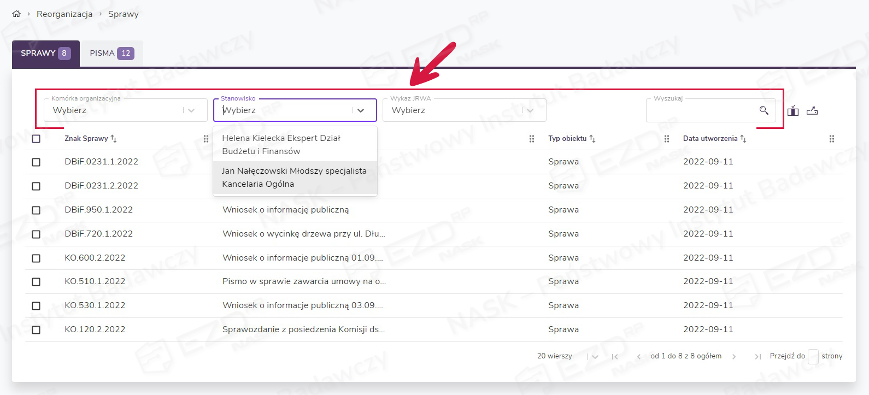Go to next page arrow
Image resolution: width=869 pixels, height=395 pixels.
click(x=734, y=357)
